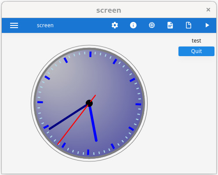
Task: Click the "screen" window title text
Action: pyautogui.click(x=109, y=10)
